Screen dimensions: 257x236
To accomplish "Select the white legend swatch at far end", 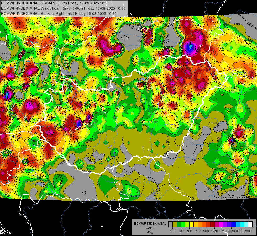I will [x=250, y=224].
